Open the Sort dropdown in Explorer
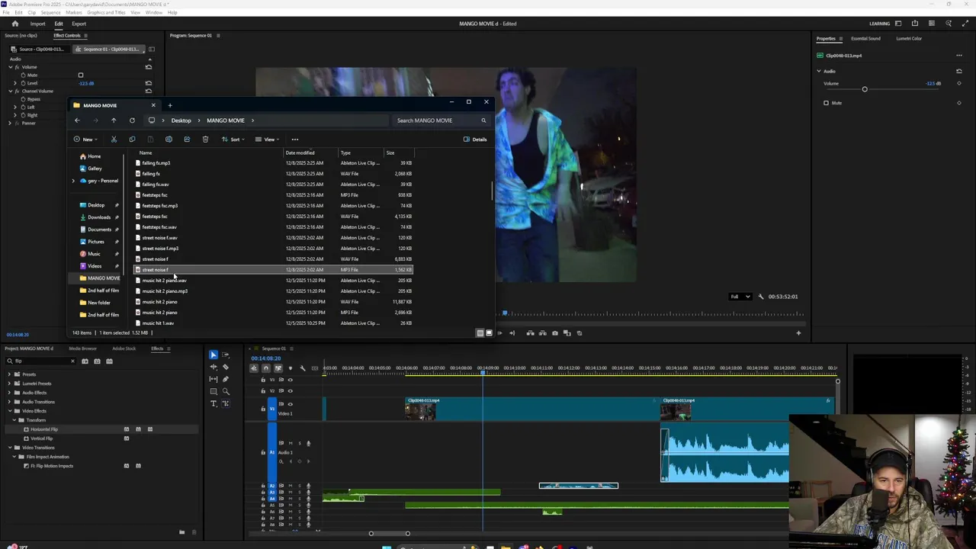Viewport: 976px width, 549px height. [x=233, y=140]
